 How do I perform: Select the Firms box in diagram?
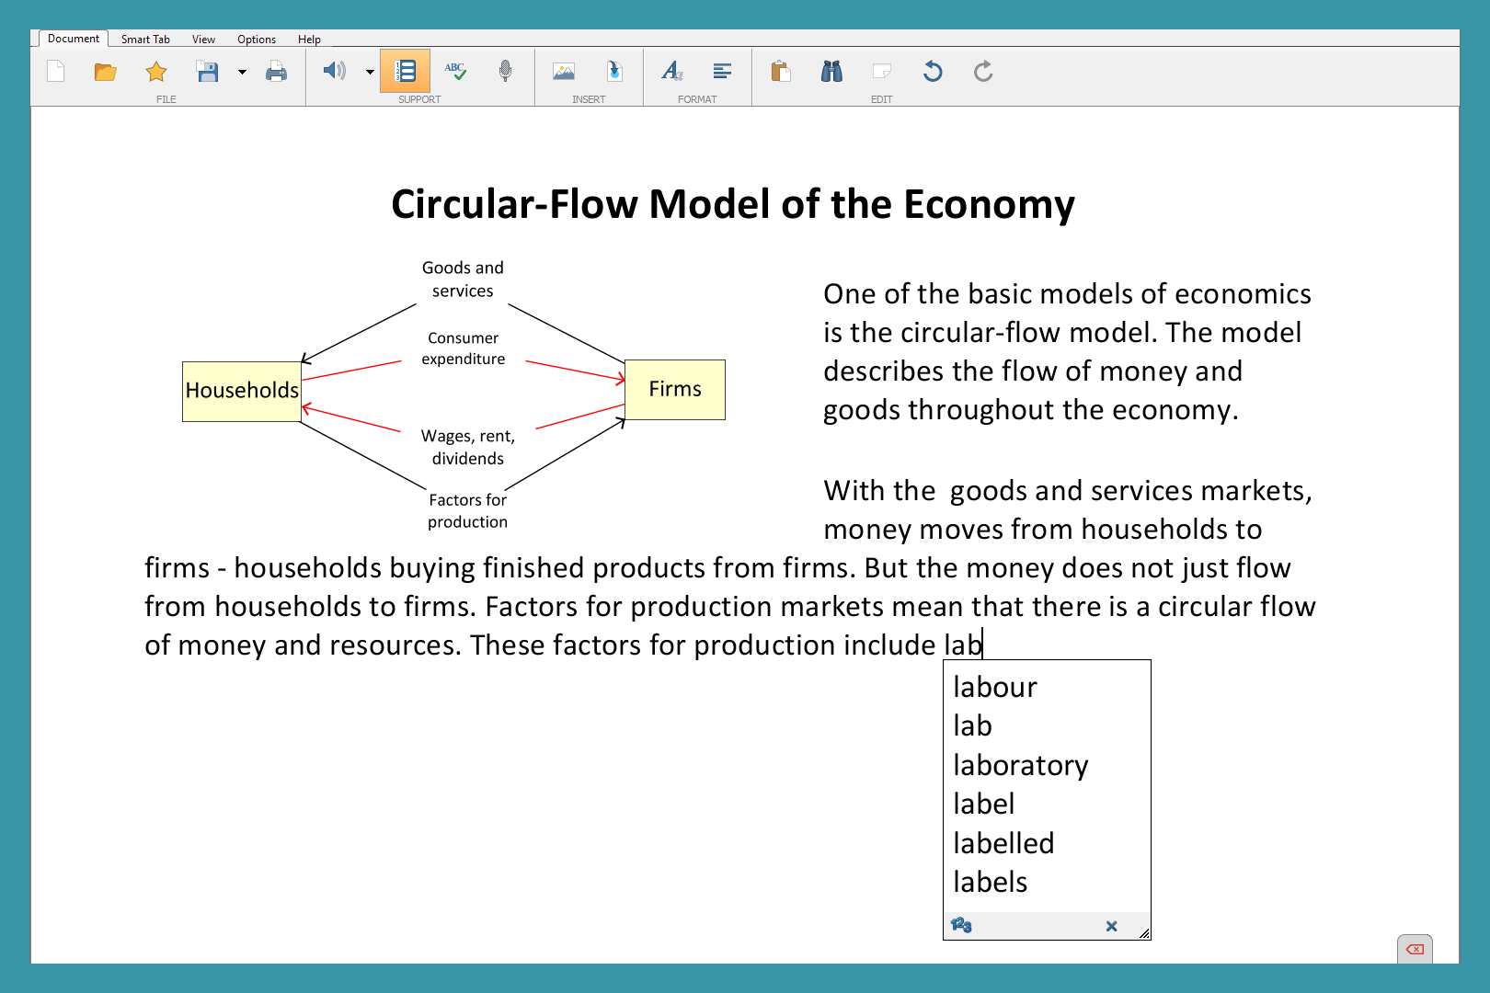coord(675,389)
